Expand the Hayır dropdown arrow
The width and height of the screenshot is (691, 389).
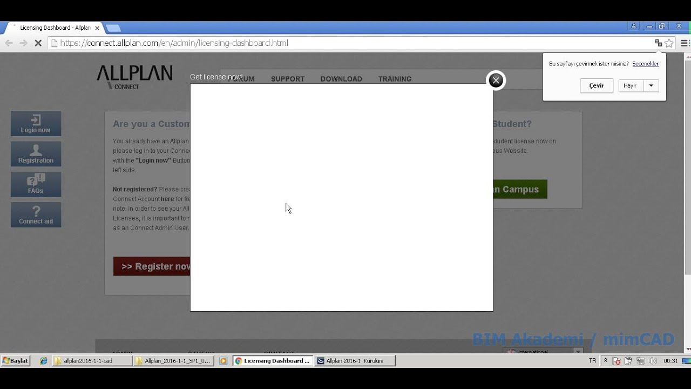[x=651, y=86]
